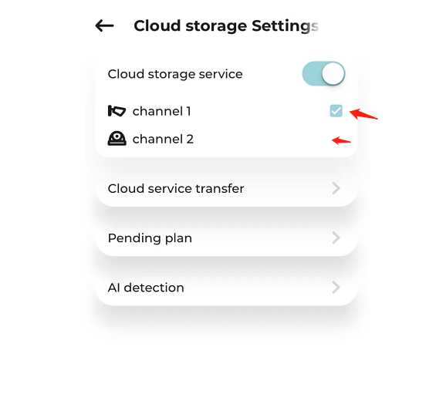Go back using the left arrow
This screenshot has height=411, width=436.
pos(104,26)
